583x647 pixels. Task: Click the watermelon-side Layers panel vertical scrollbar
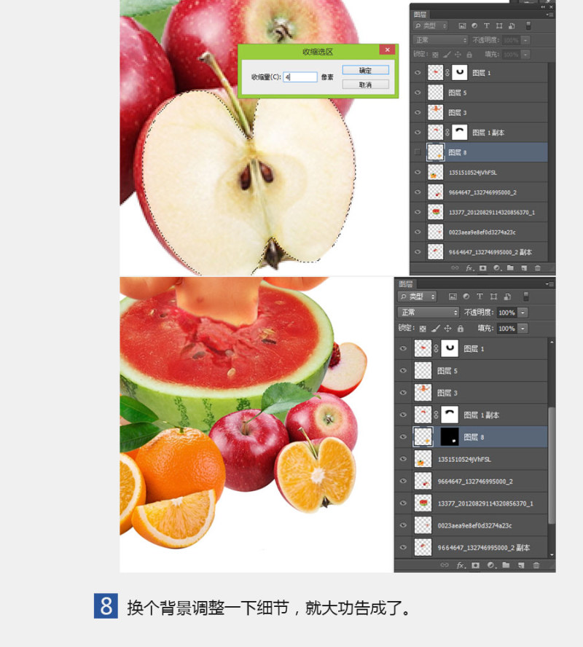(552, 465)
